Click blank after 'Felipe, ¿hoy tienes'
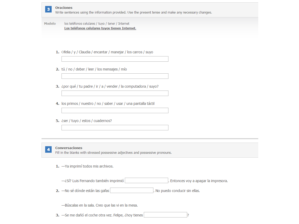Screen dimensions: 299x224 tap(165, 215)
